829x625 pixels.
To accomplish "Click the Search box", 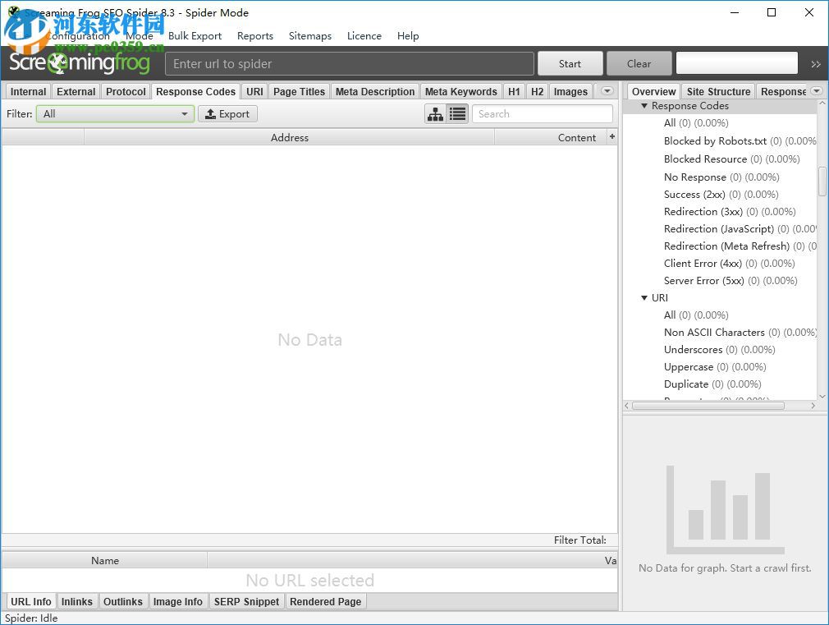I will (x=542, y=114).
